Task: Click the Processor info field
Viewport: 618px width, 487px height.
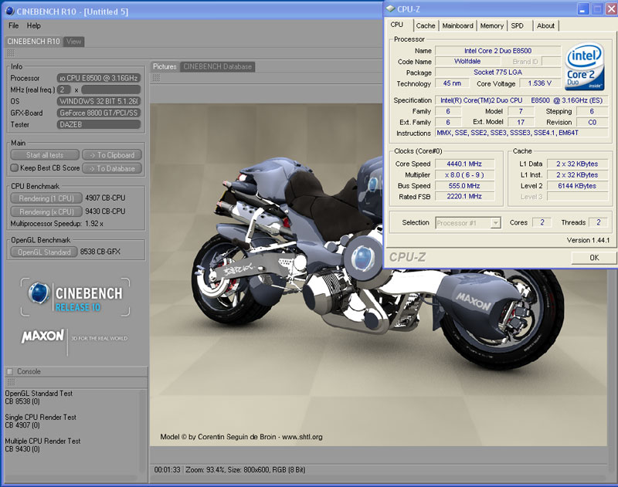Action: (x=99, y=78)
